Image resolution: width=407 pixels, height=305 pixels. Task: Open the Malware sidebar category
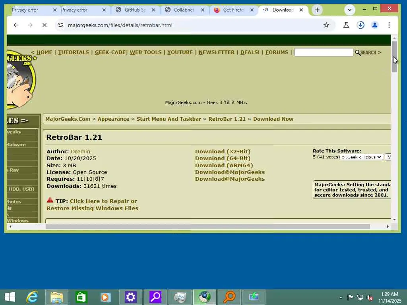pos(16,145)
